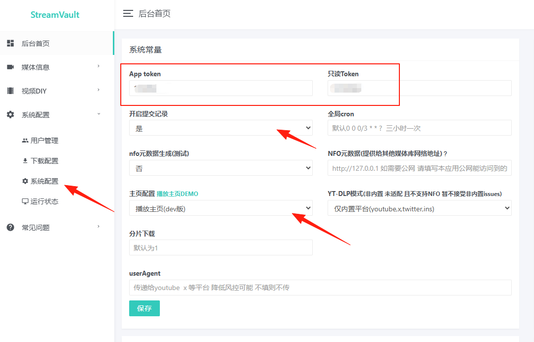Open the nfo元数据生成 dropdown

[x=221, y=168]
